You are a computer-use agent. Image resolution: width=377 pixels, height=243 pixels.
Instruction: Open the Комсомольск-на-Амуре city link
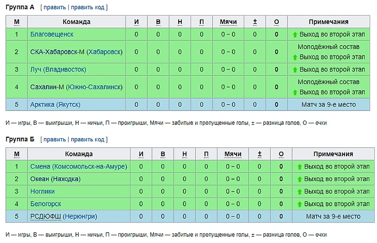(x=89, y=167)
